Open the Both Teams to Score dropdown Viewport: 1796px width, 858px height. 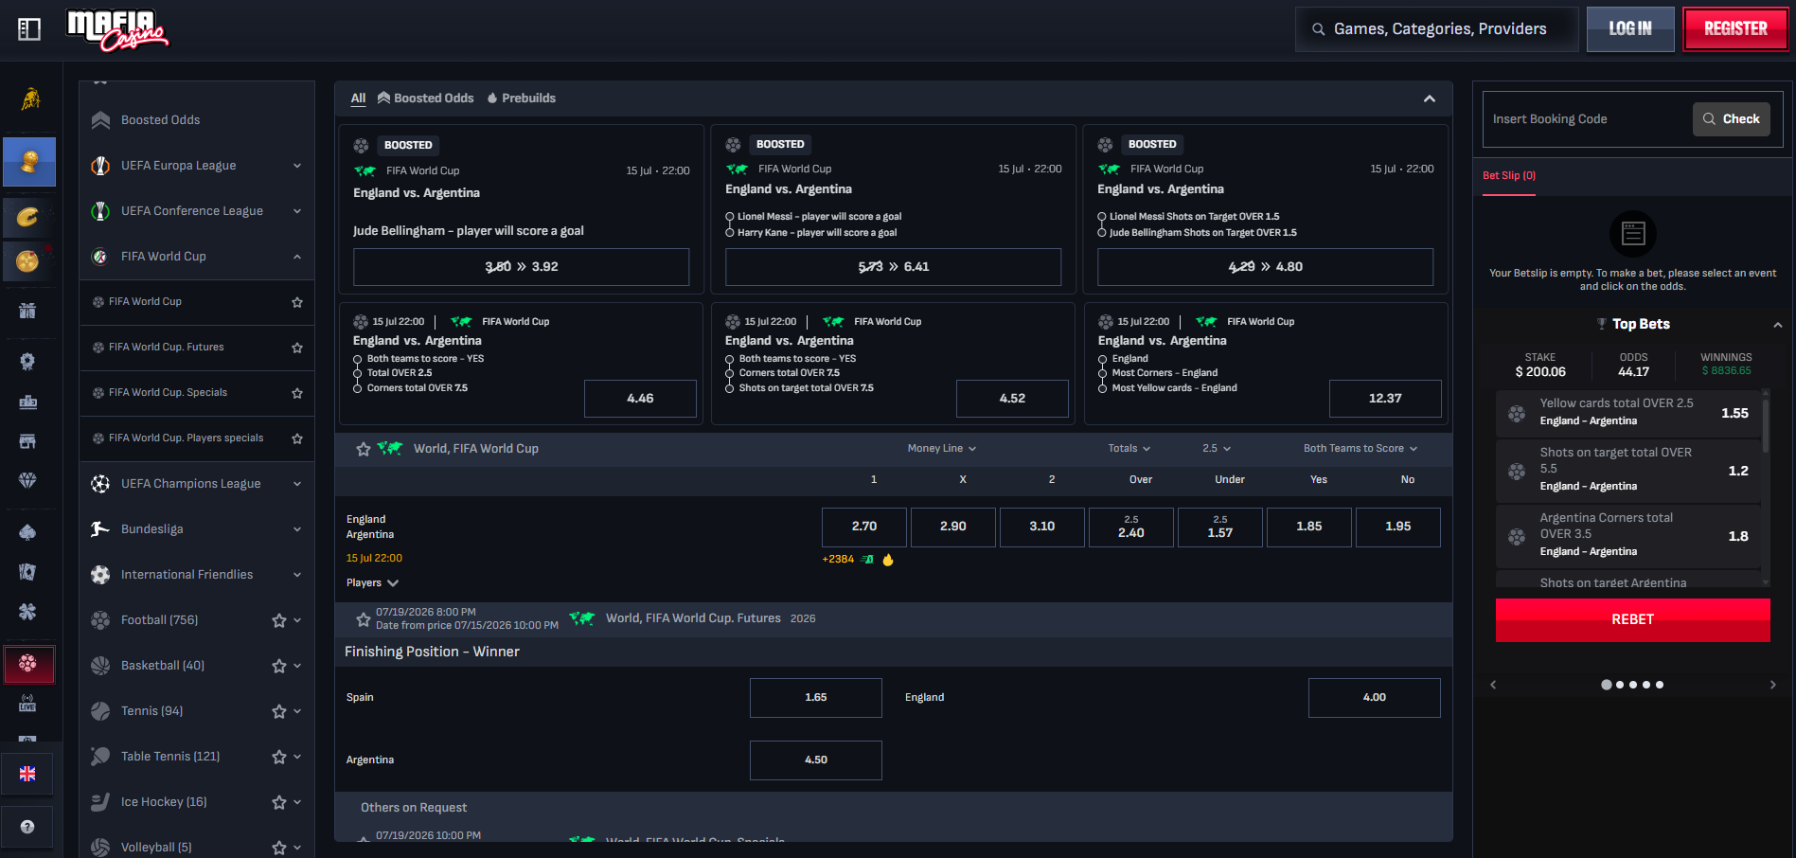tap(1360, 449)
